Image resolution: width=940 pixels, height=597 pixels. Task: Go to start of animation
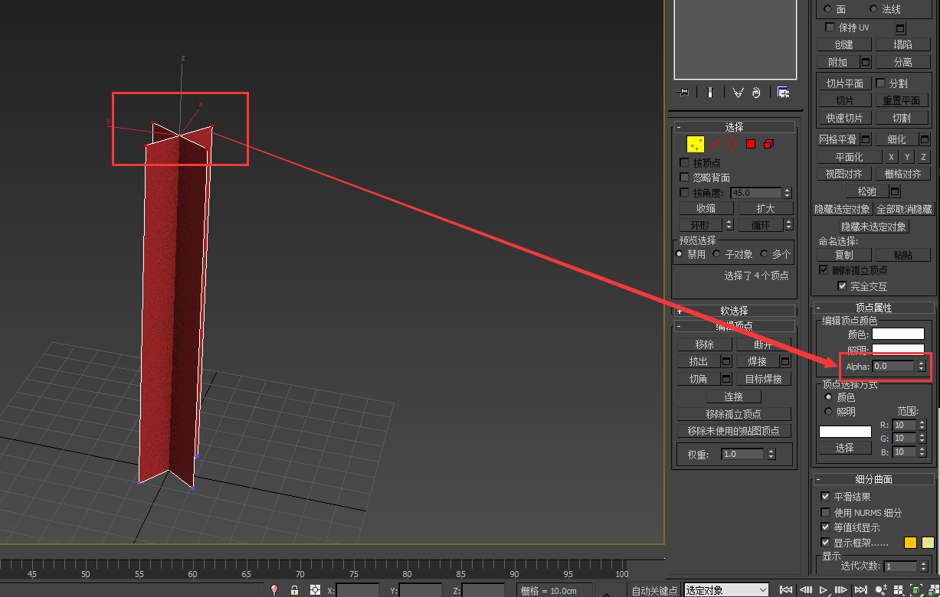[x=785, y=590]
